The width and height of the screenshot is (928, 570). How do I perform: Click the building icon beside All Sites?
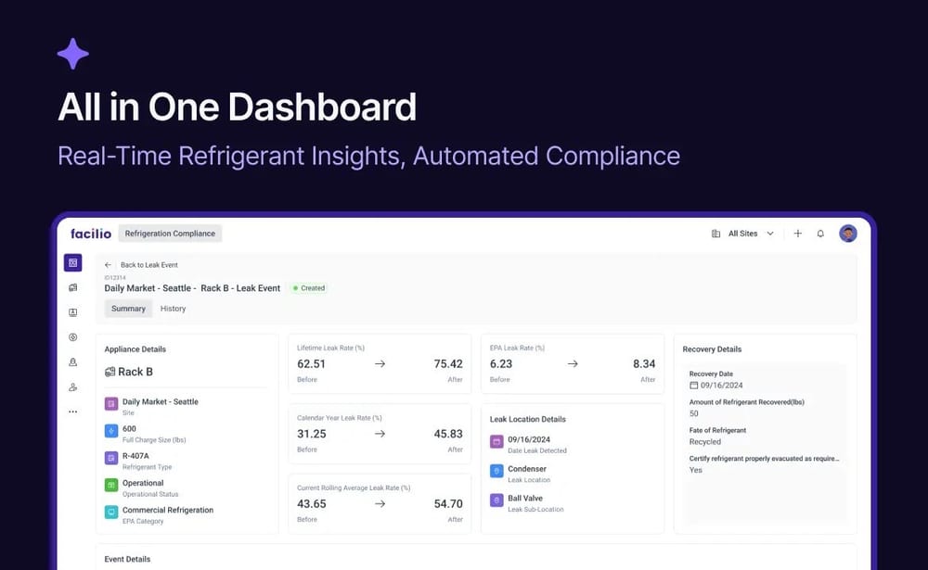coord(715,234)
